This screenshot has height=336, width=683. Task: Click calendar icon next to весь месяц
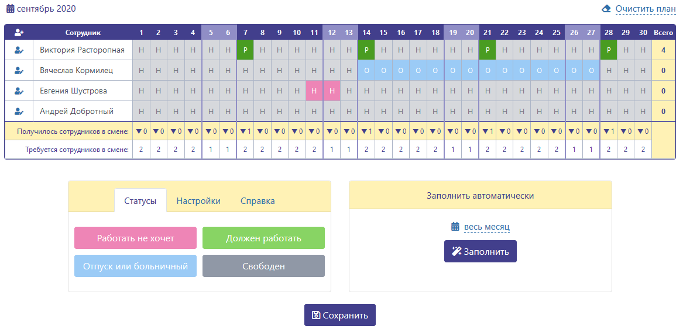pyautogui.click(x=455, y=227)
